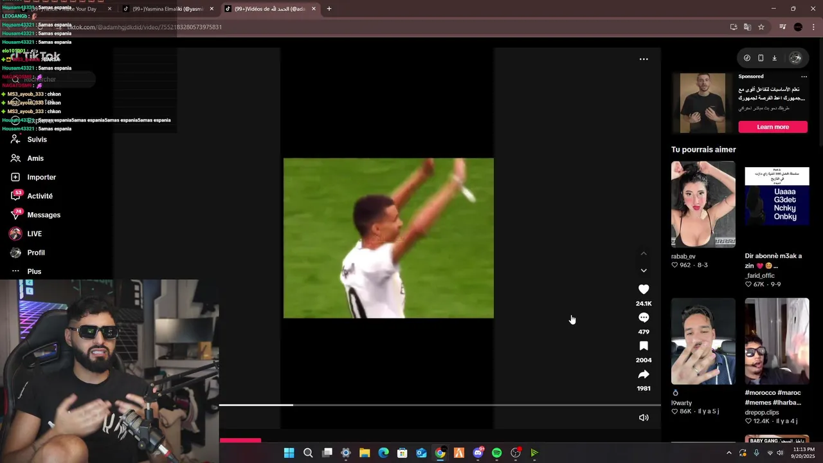Open Spotify from the taskbar
Image resolution: width=823 pixels, height=463 pixels.
[x=496, y=453]
